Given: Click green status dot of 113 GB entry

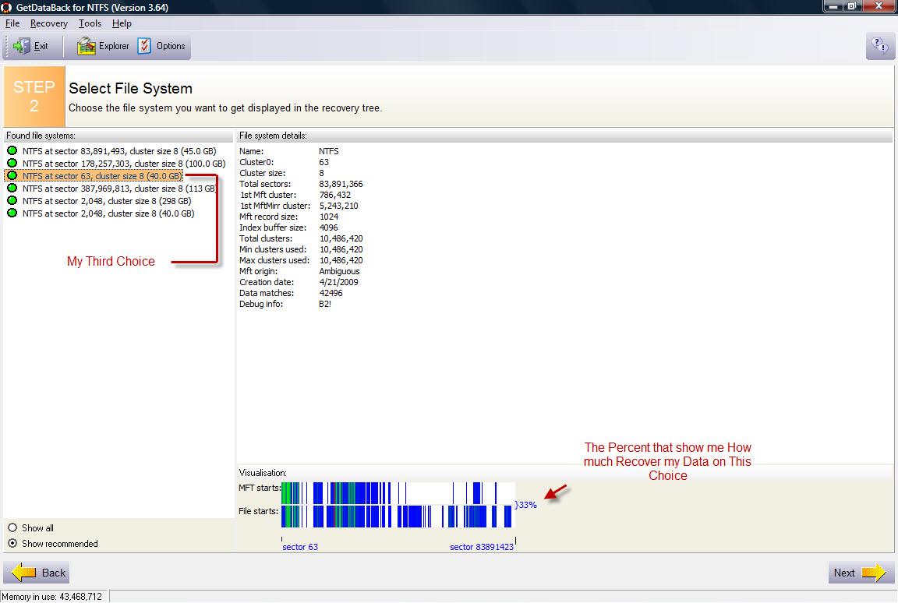Looking at the screenshot, I should click(12, 189).
